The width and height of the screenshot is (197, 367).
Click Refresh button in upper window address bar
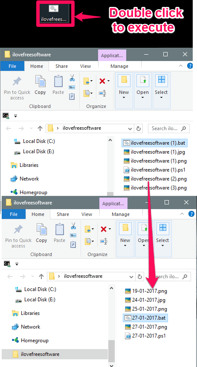coord(138,128)
